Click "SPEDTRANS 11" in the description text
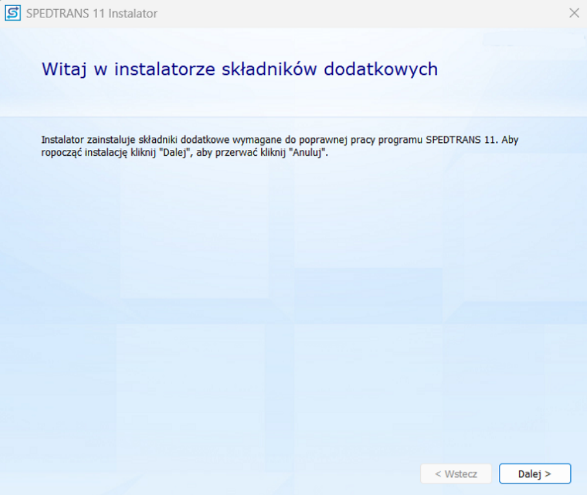Screen dimensions: 587x495 (x=462, y=140)
